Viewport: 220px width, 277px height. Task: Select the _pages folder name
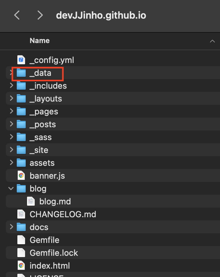(x=44, y=112)
